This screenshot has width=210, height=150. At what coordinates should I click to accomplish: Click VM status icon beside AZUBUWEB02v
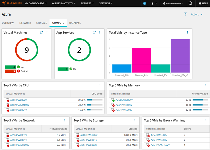coord(78,135)
